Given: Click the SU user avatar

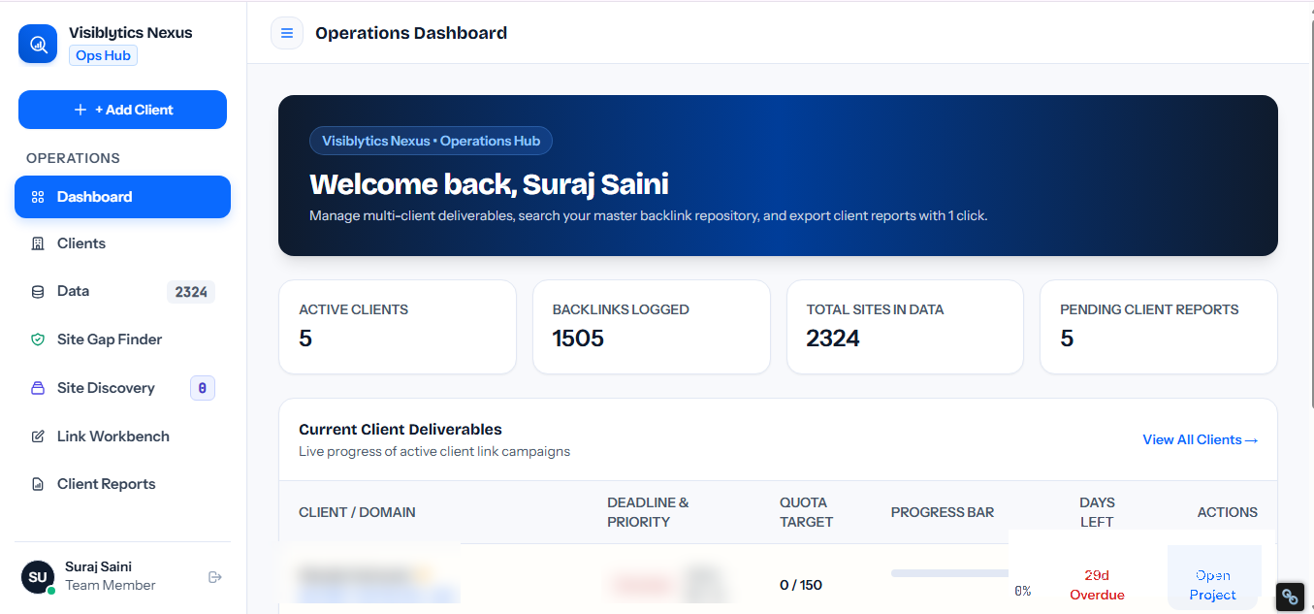Looking at the screenshot, I should click(x=38, y=577).
